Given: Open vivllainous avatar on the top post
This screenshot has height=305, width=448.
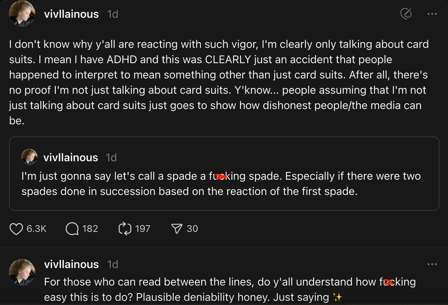Looking at the screenshot, I should pyautogui.click(x=22, y=14).
